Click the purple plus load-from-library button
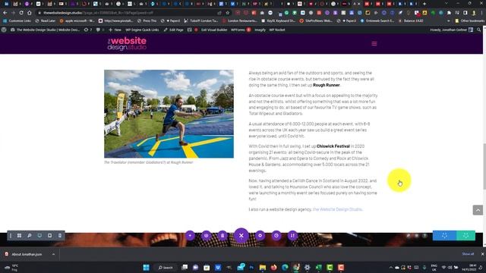The width and height of the screenshot is (486, 273). click(190, 236)
